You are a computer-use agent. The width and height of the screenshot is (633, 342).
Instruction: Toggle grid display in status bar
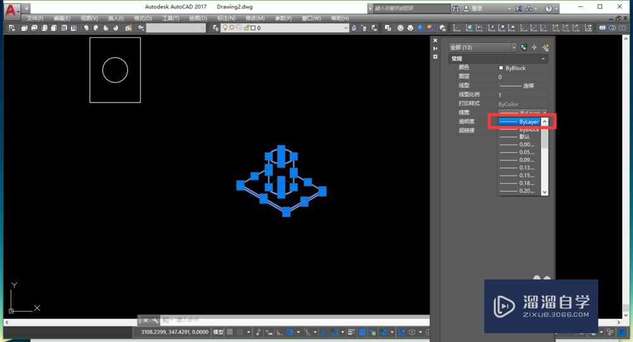[x=230, y=332]
